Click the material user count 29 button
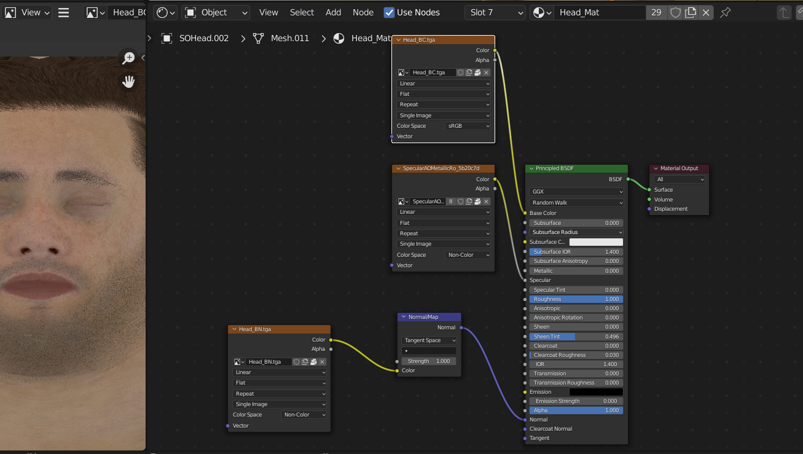The image size is (803, 454). click(x=656, y=12)
